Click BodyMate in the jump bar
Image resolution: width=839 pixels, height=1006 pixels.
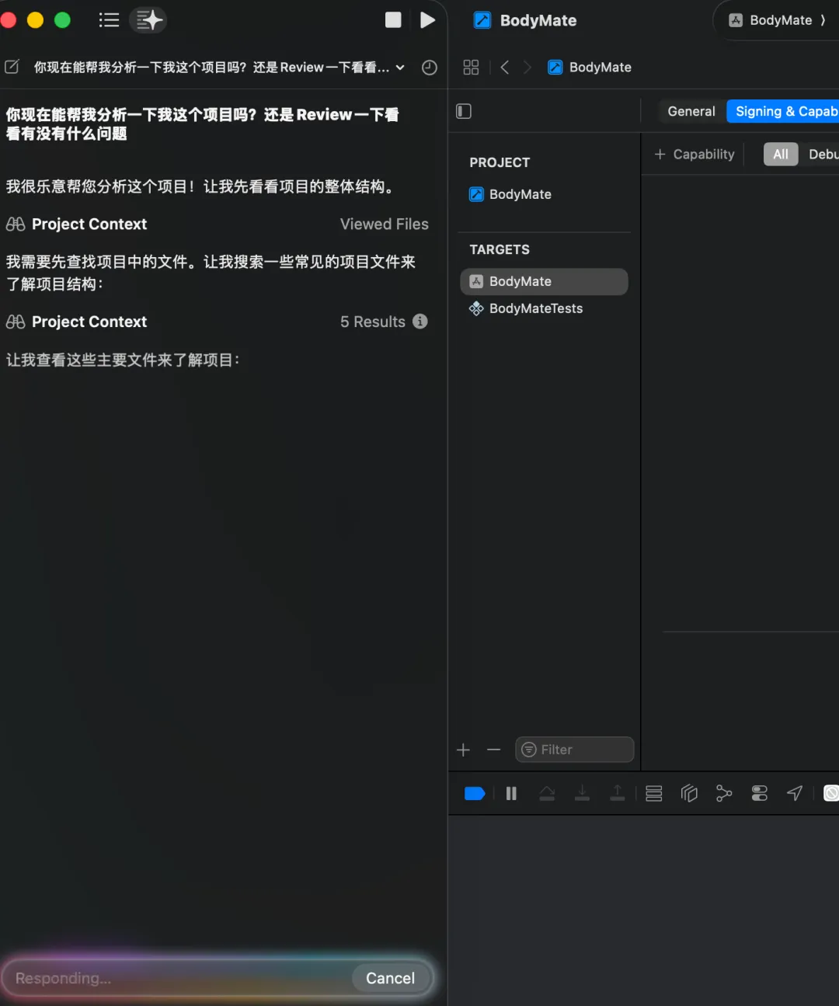point(590,68)
